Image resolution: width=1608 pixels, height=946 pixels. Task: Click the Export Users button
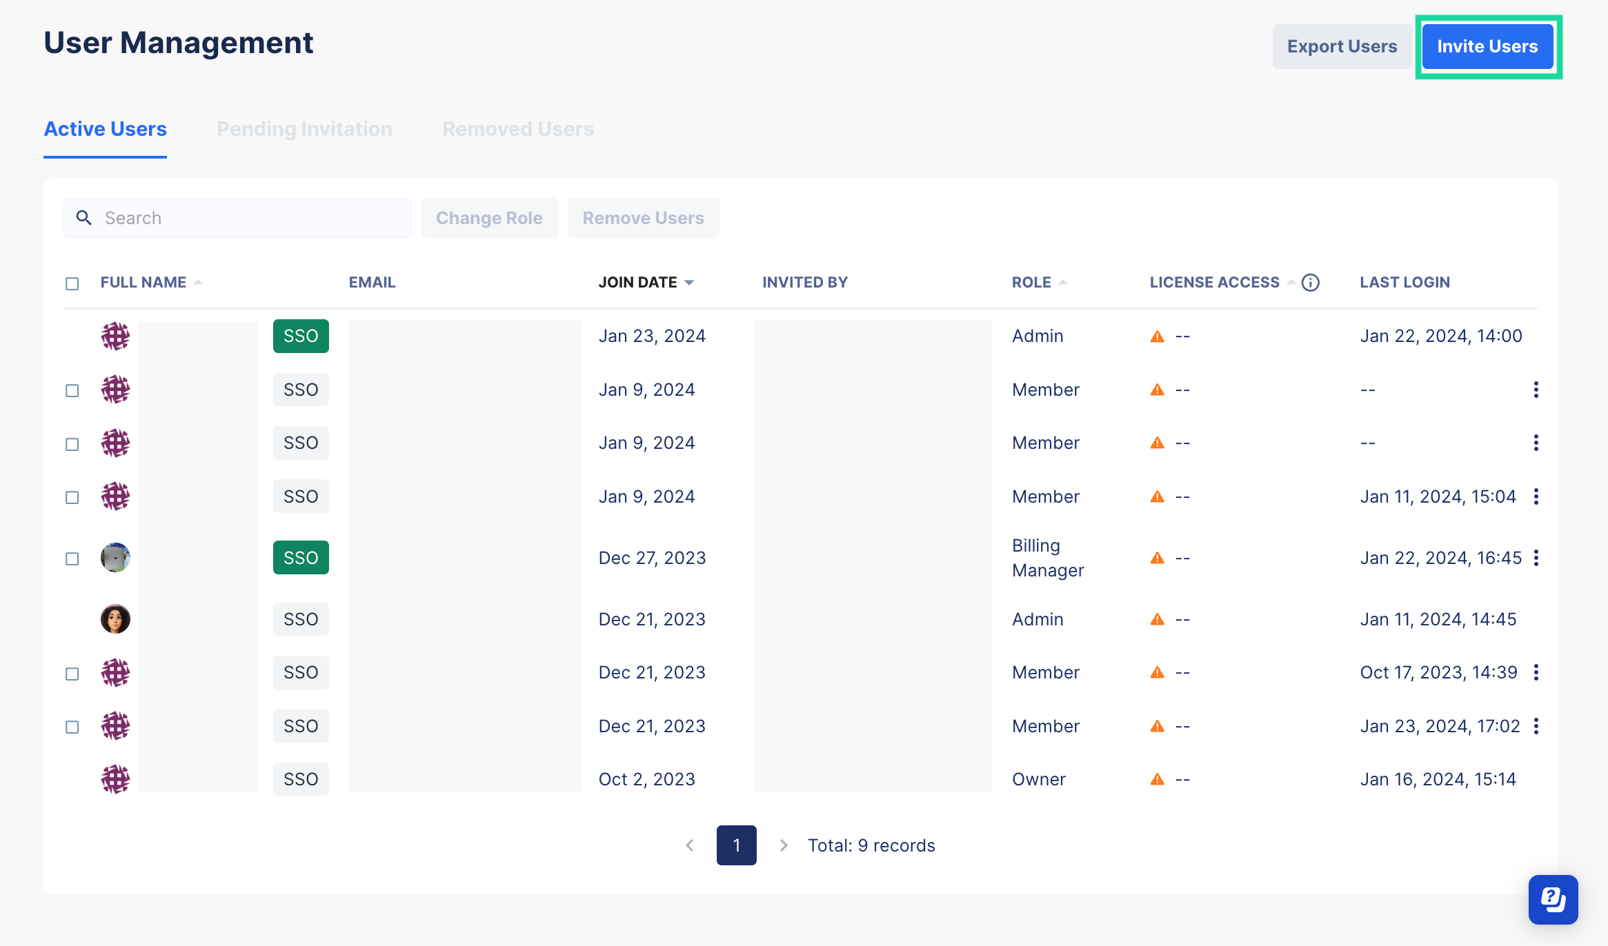pos(1341,46)
